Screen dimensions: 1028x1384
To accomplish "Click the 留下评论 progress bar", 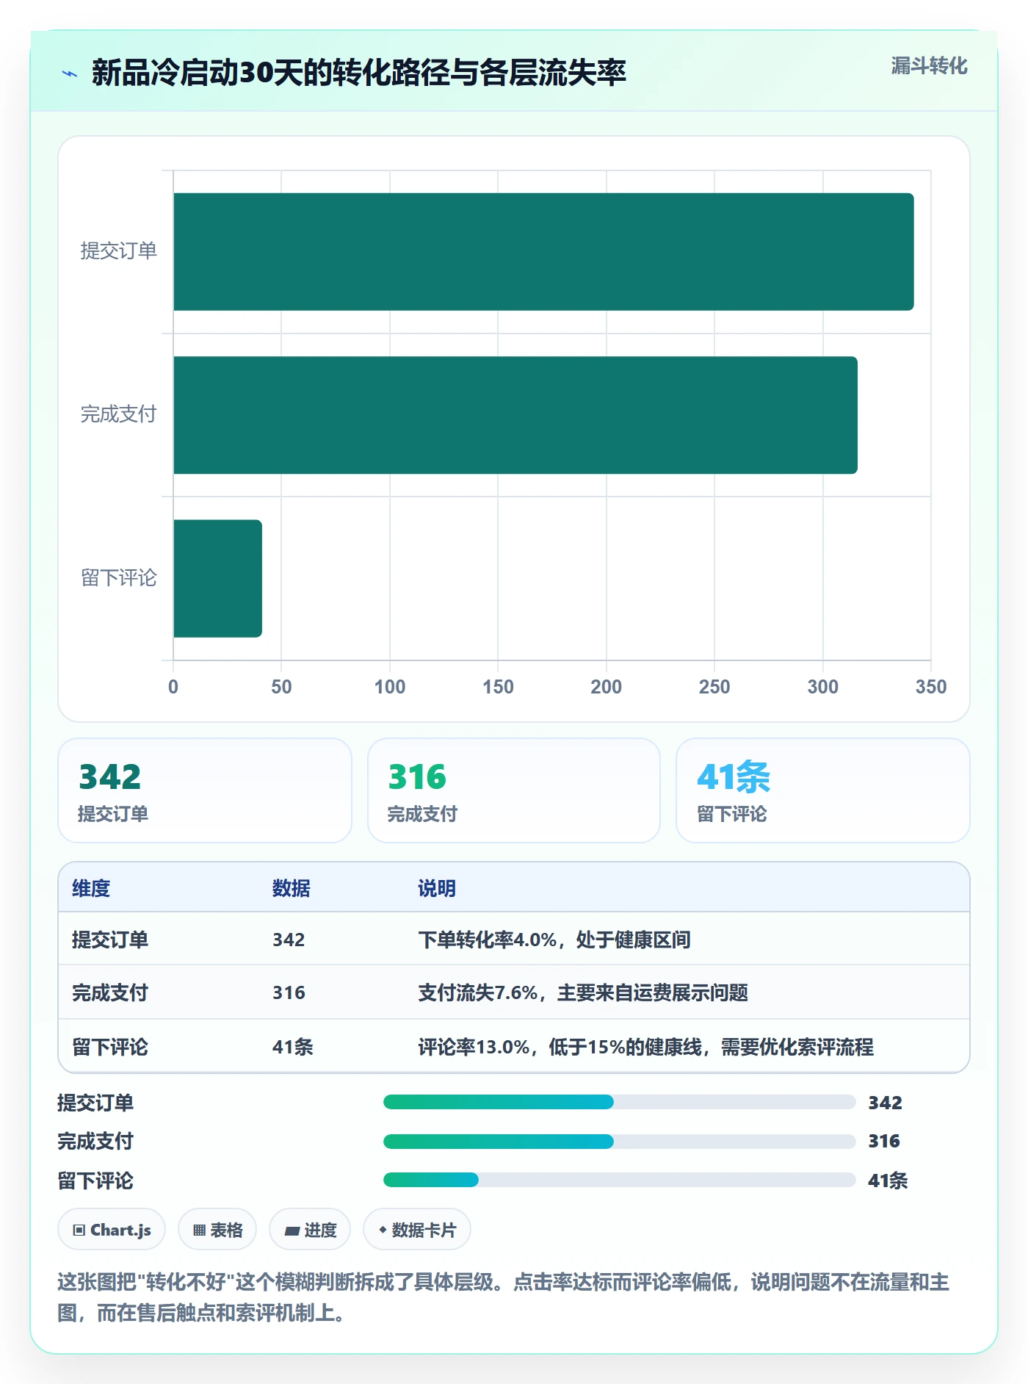I will point(620,1180).
